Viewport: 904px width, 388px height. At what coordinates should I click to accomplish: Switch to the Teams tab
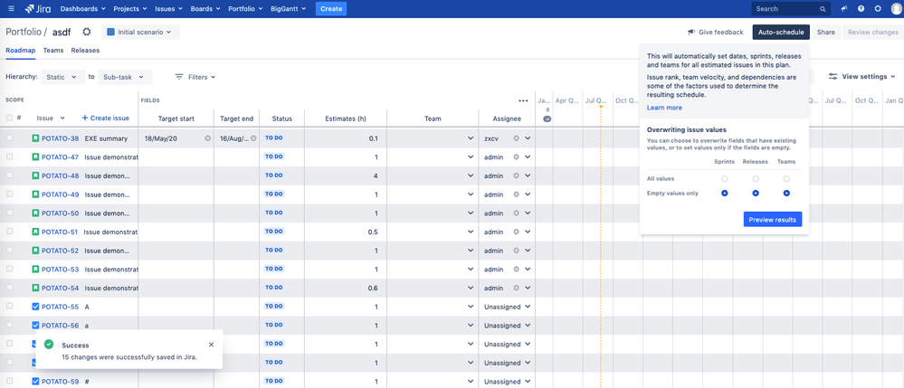[x=53, y=50]
